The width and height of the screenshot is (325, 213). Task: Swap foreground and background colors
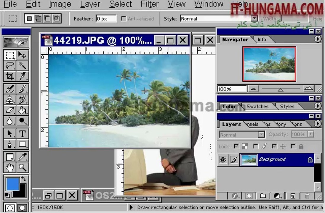[23, 179]
